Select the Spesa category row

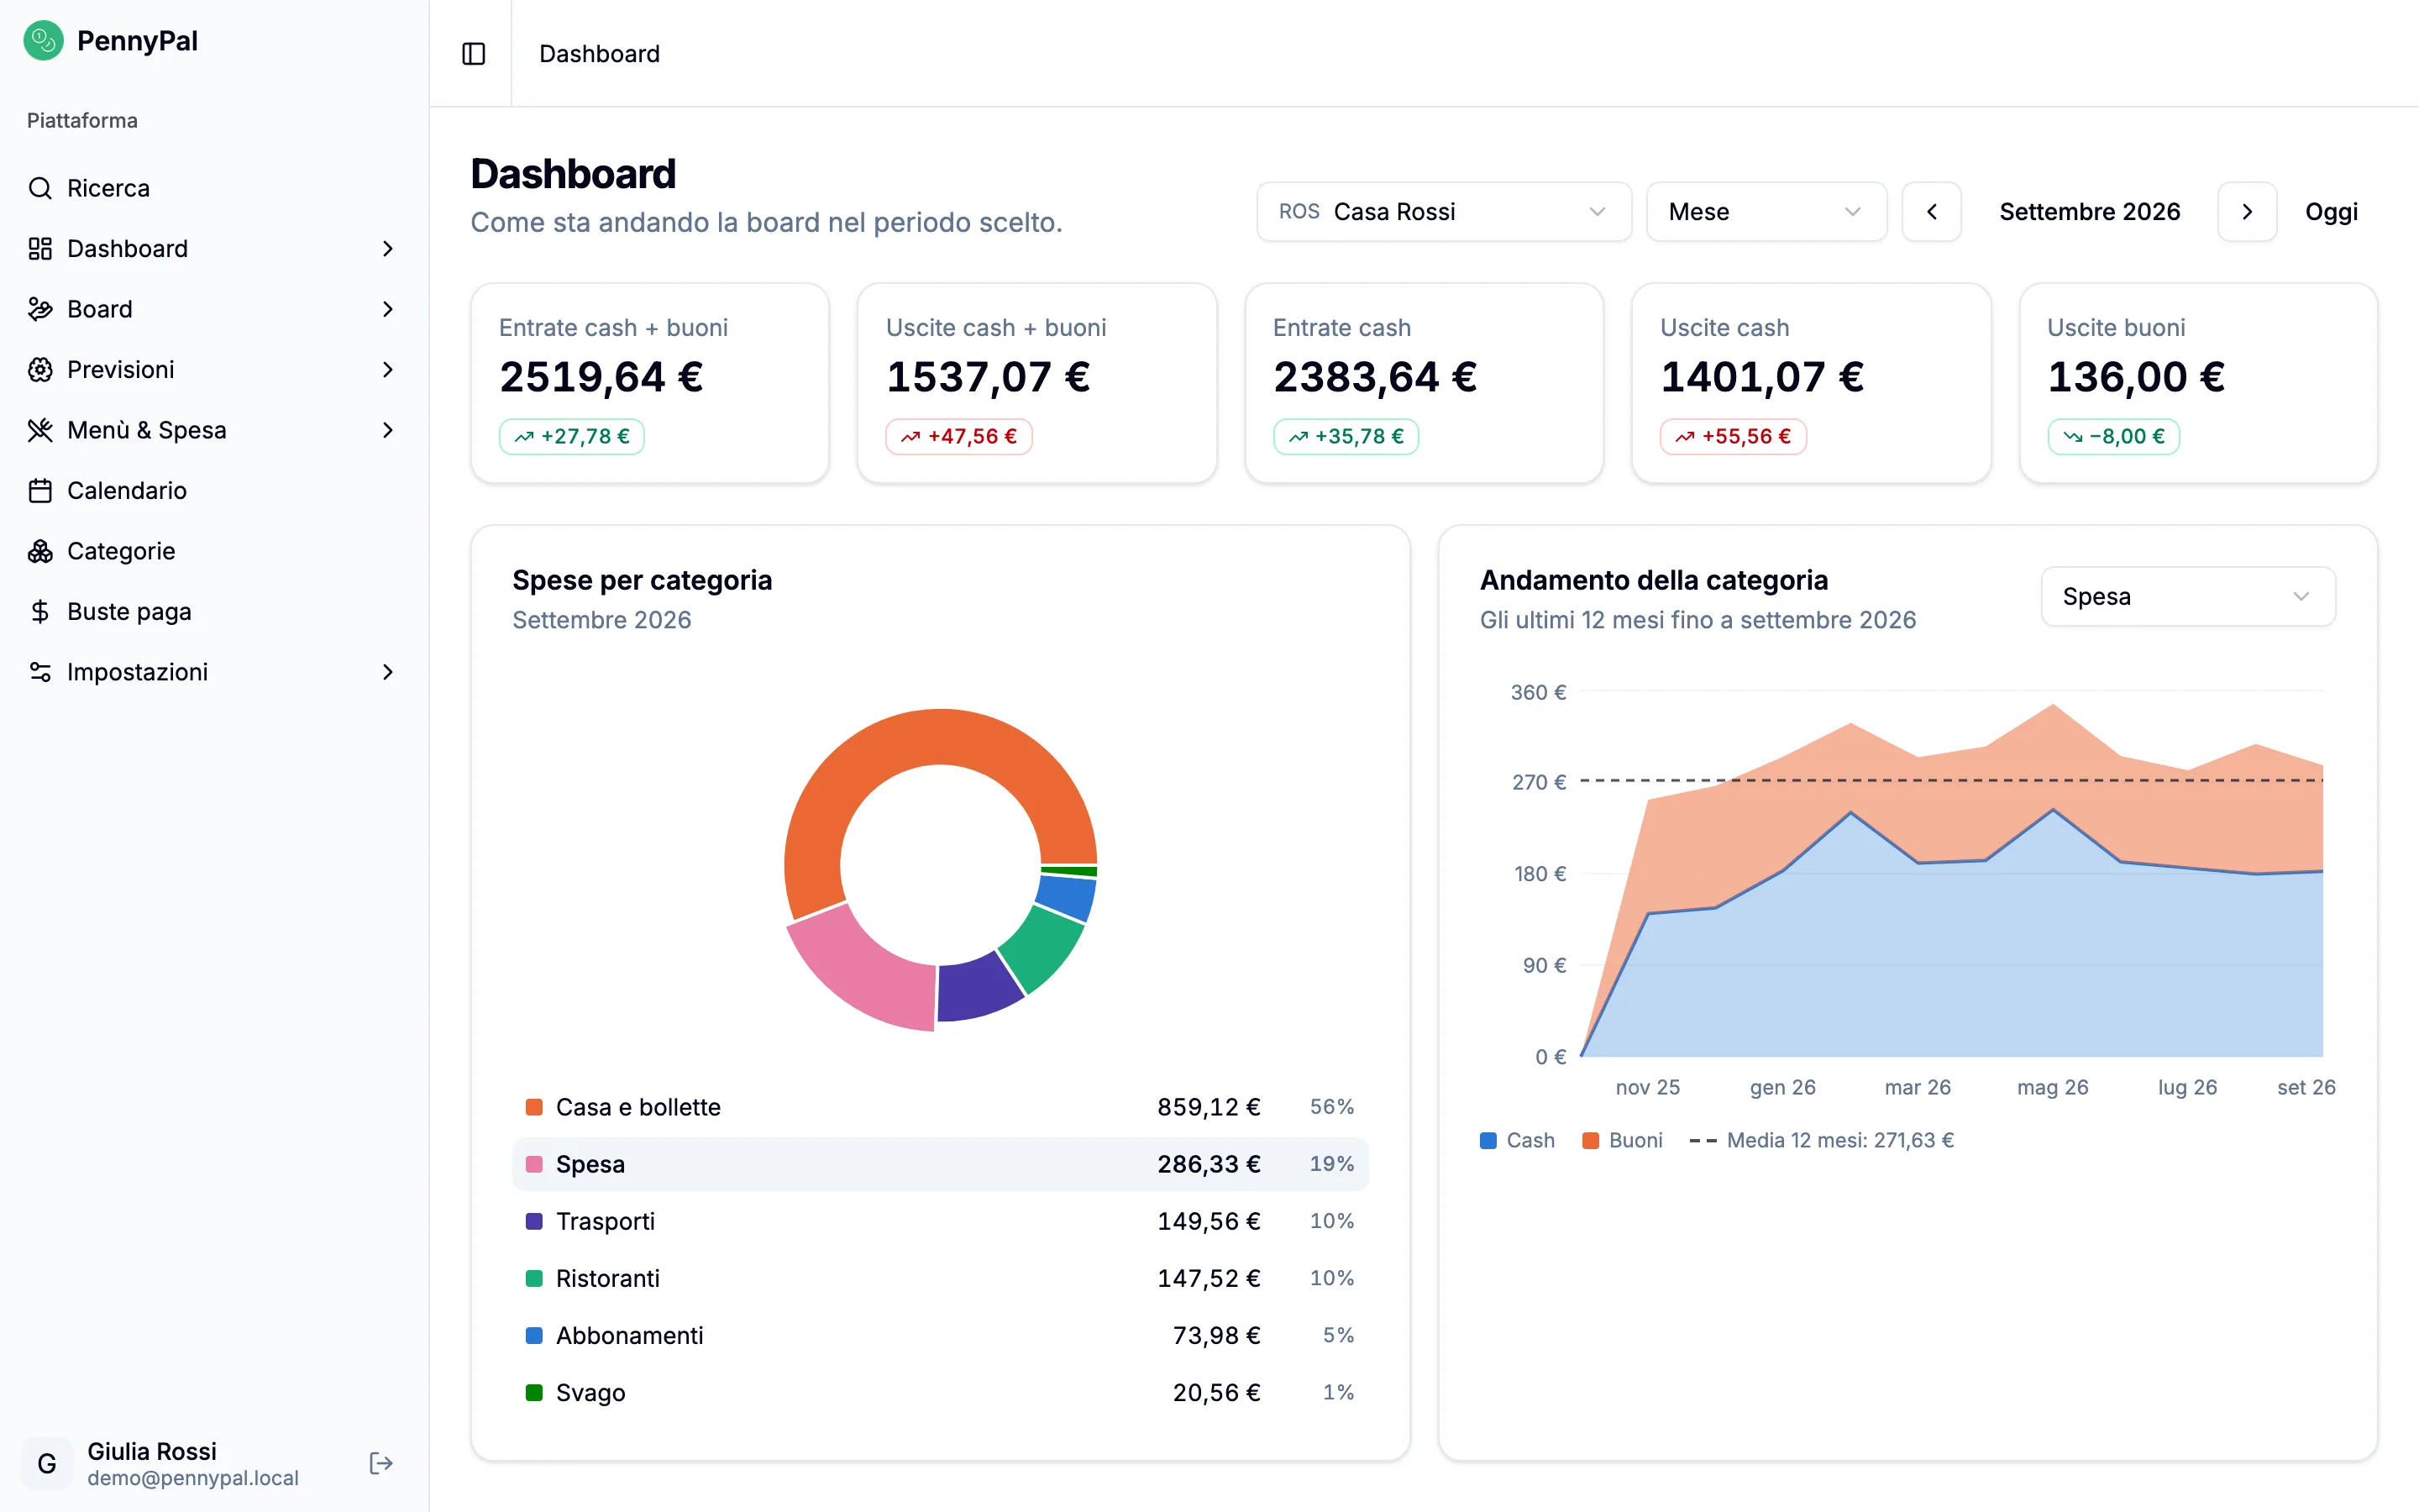[x=940, y=1164]
